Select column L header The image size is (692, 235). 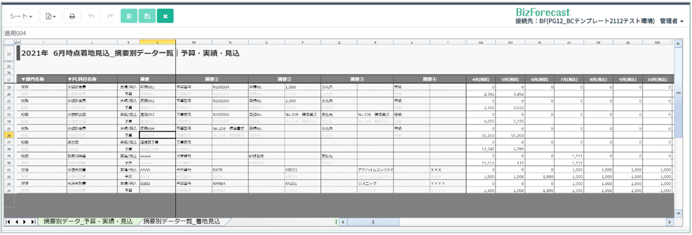(x=157, y=42)
